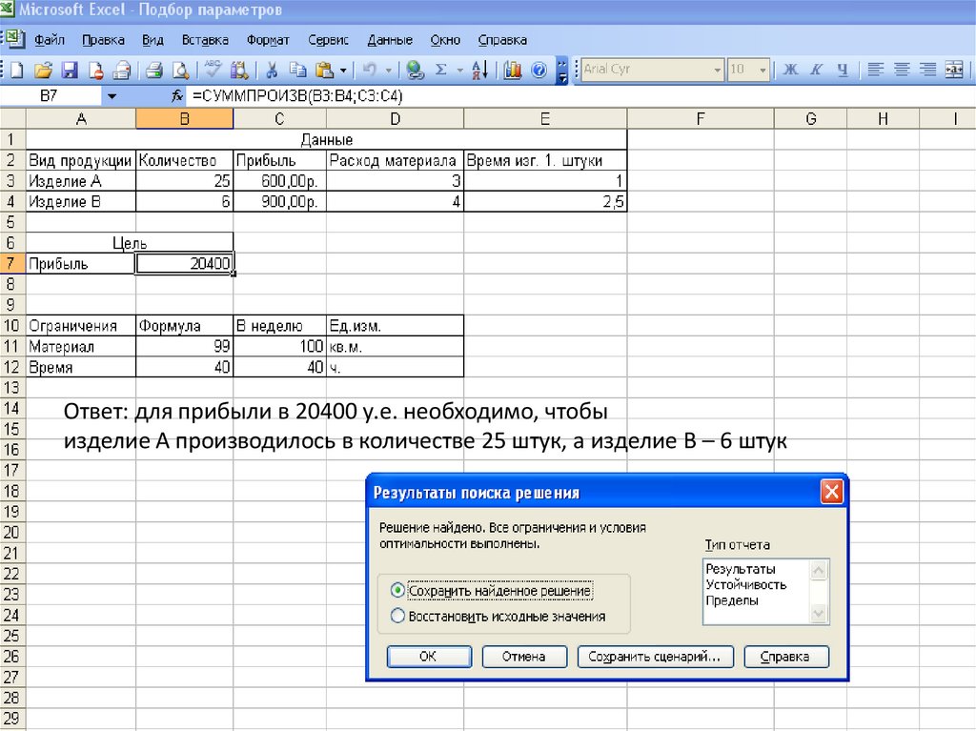Click the Insert Function fx icon
Image resolution: width=976 pixels, height=731 pixels.
tap(176, 96)
